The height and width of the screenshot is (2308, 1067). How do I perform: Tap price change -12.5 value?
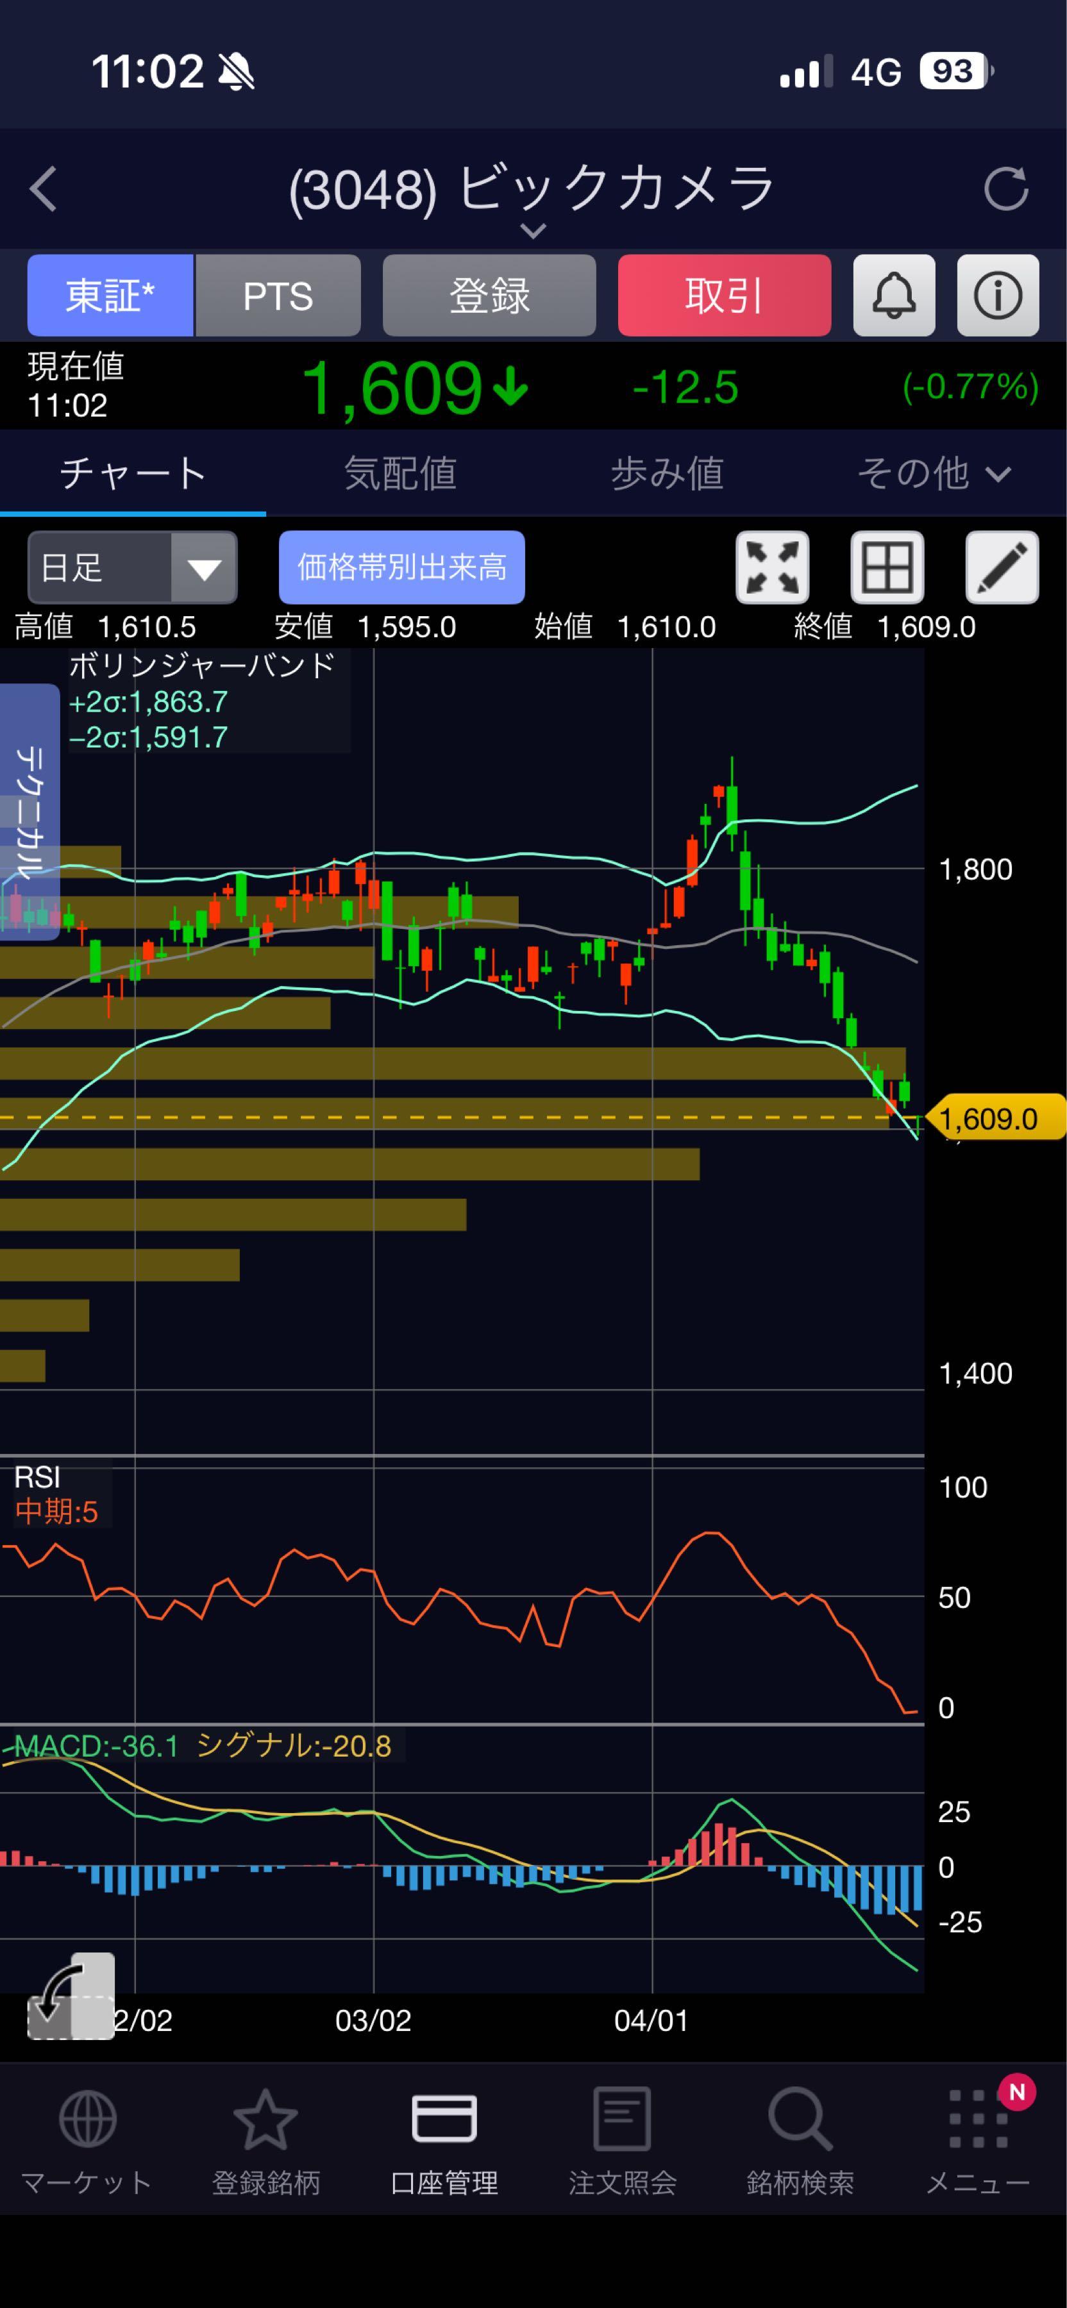tap(685, 388)
